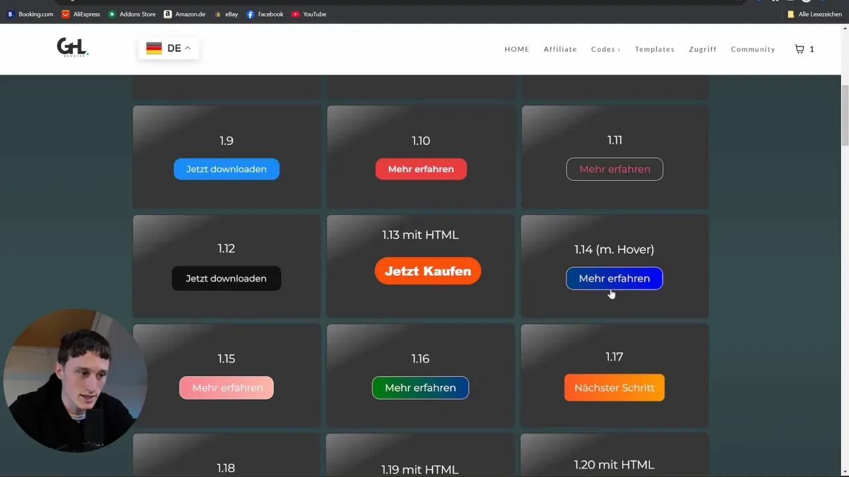Screen dimensions: 849x477
Task: Click the GHL logo in the header
Action: 72,47
